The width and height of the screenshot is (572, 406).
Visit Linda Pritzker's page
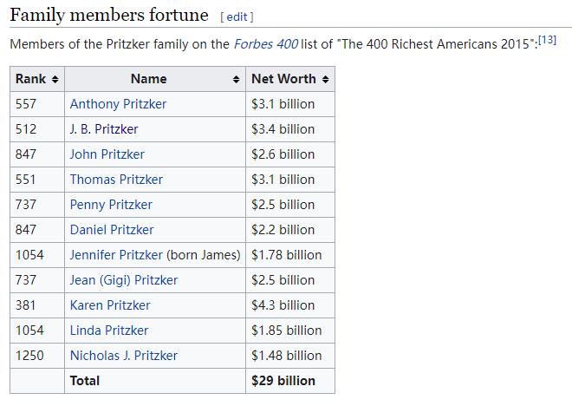109,331
